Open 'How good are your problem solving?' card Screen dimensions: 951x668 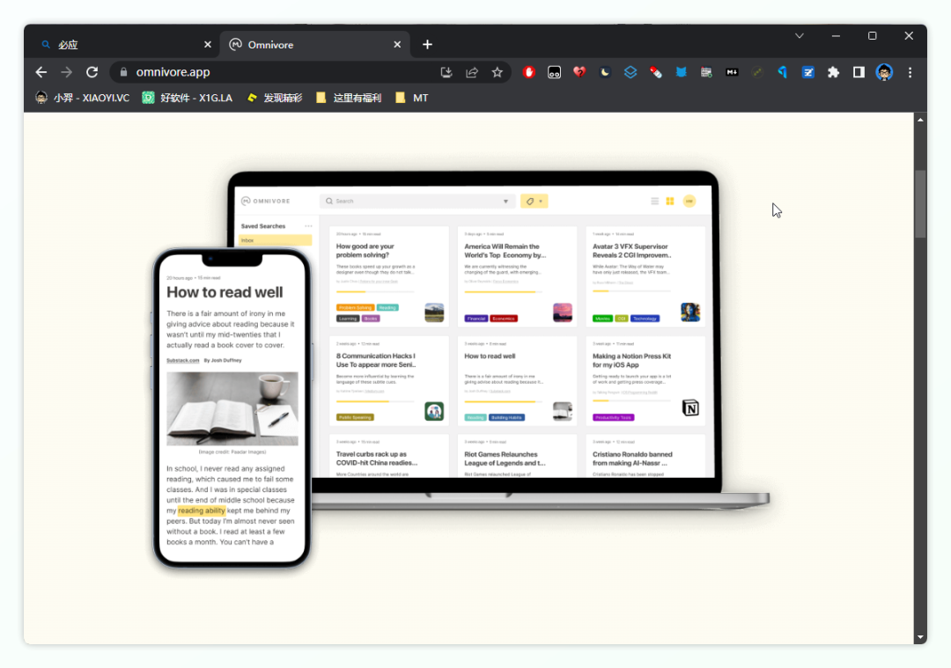point(389,276)
